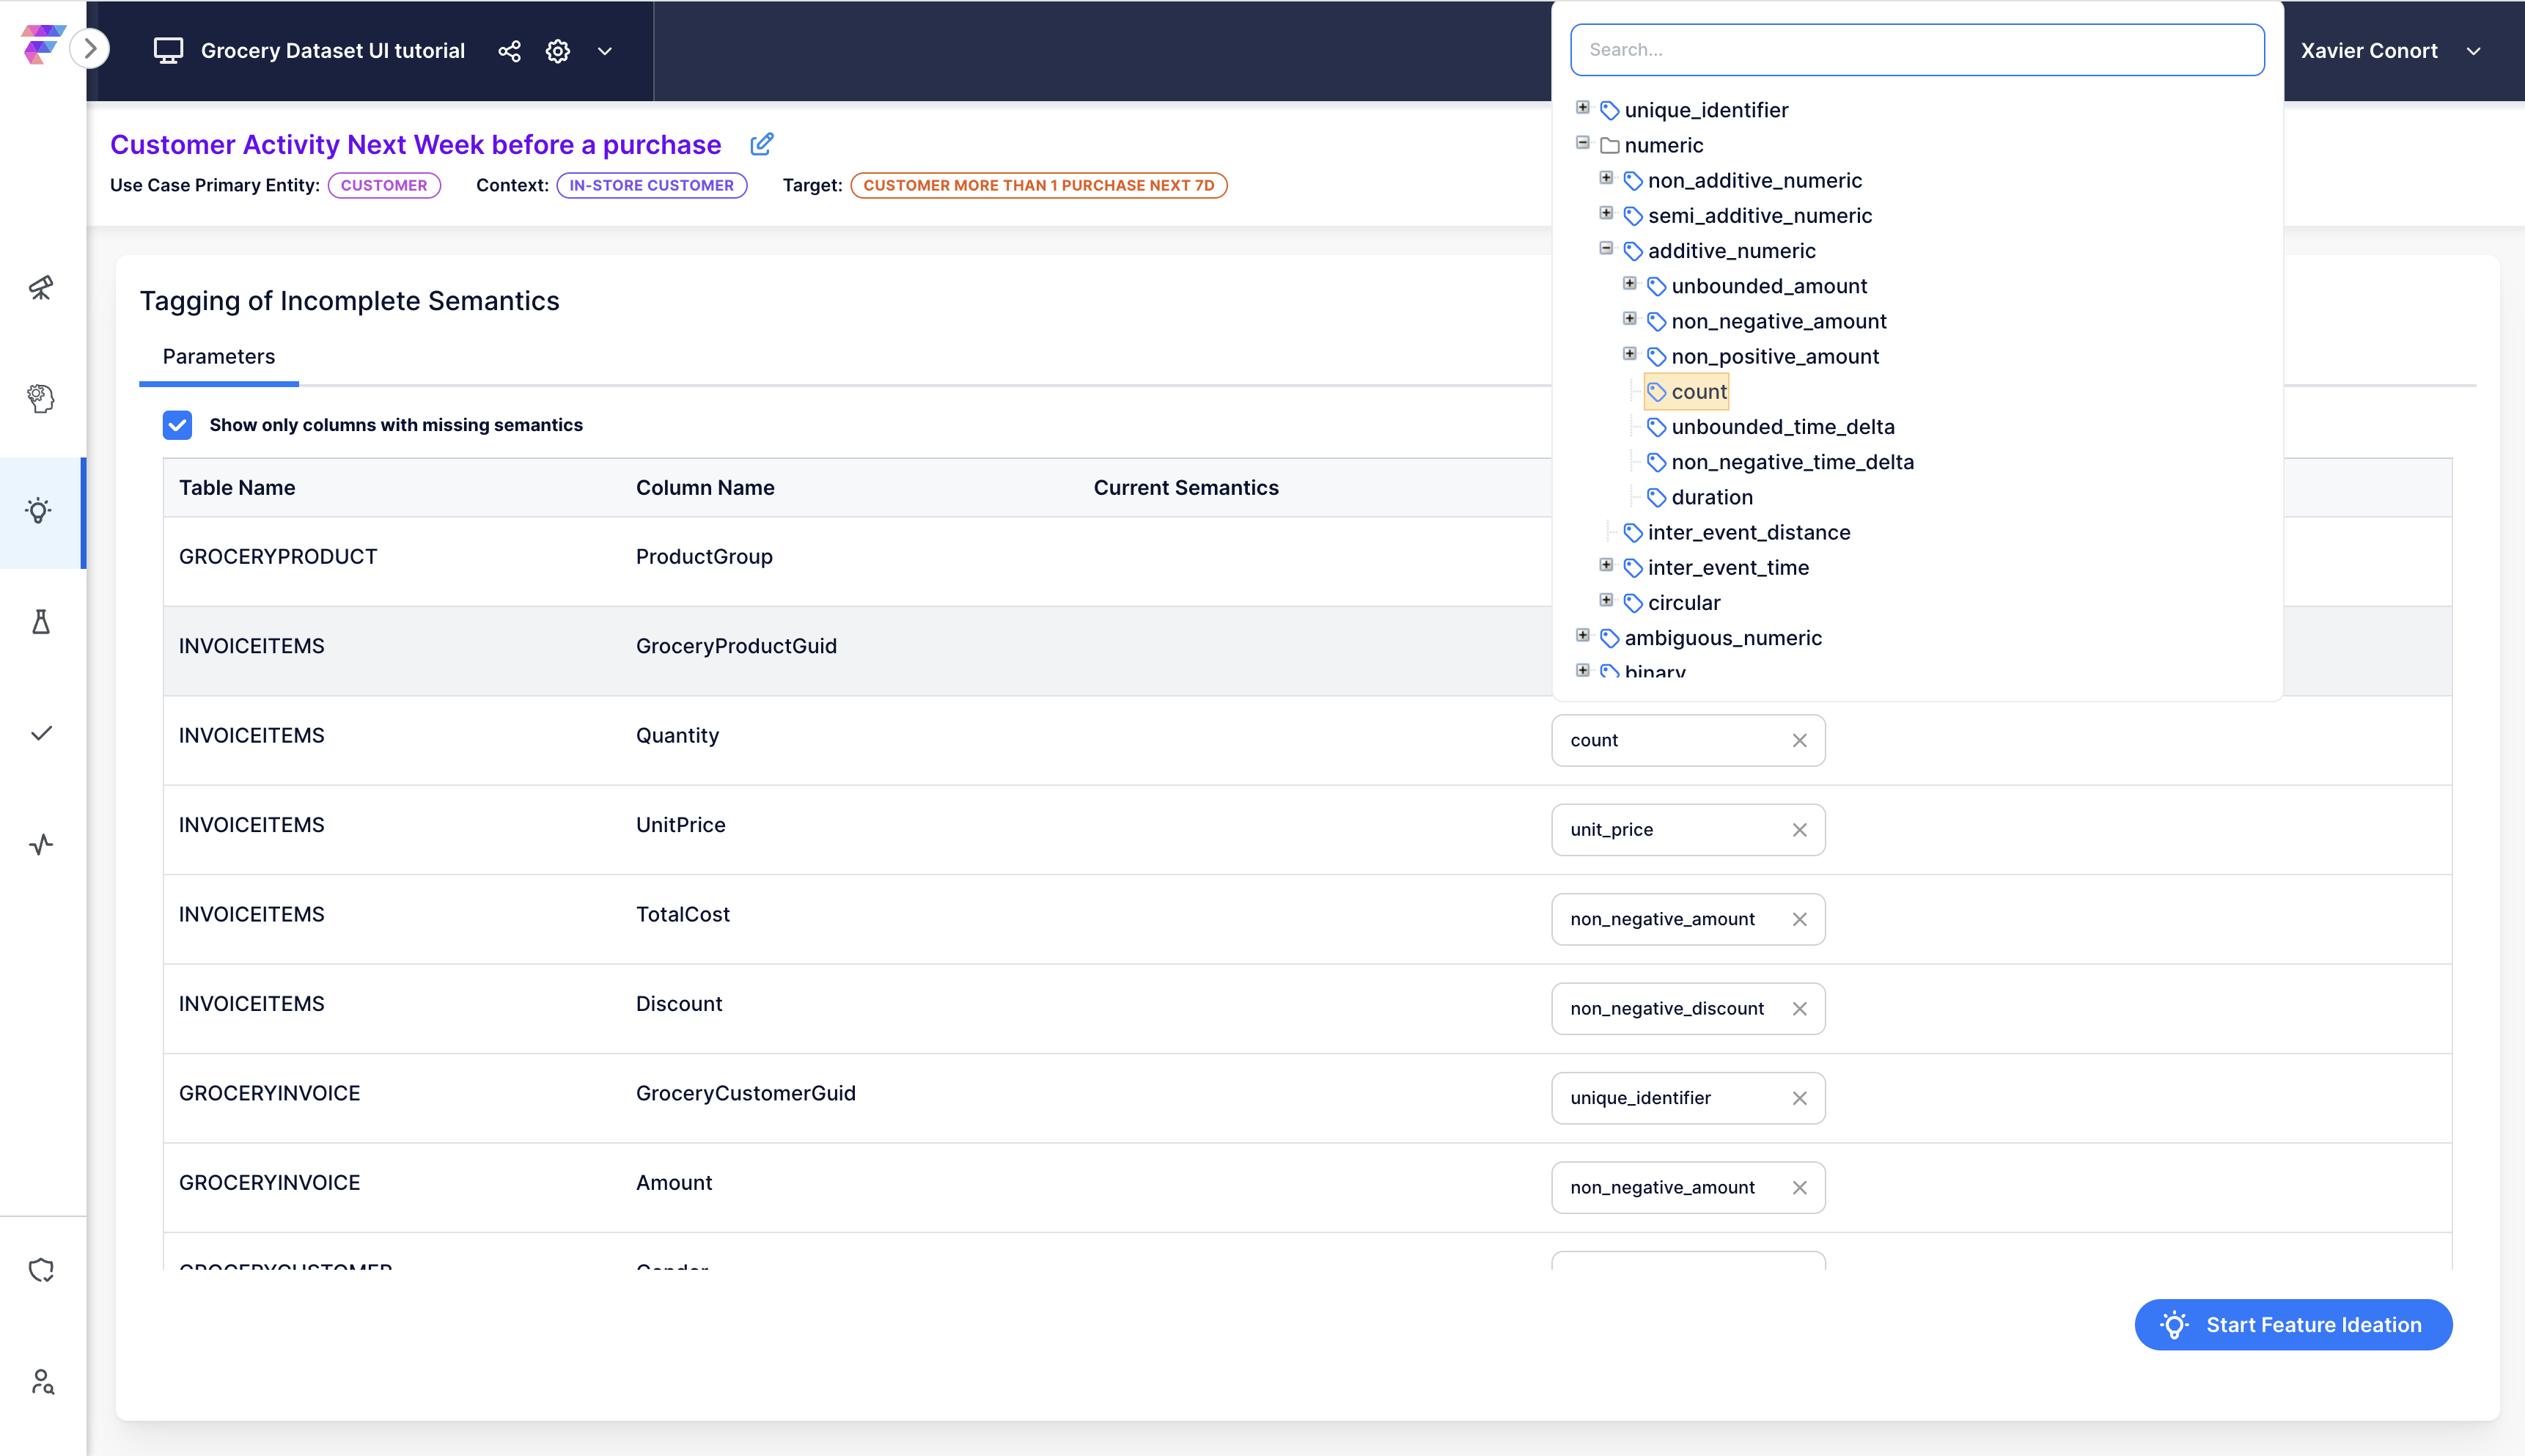Select inter_event_distance in the tree
This screenshot has height=1456, width=2525.
pyautogui.click(x=1748, y=532)
